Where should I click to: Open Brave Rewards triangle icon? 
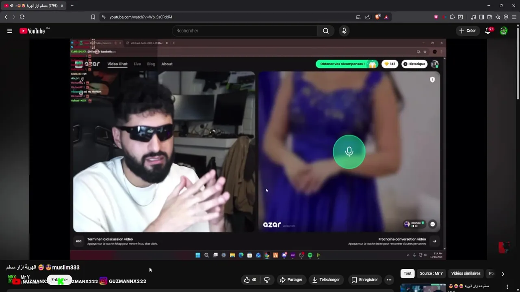[386, 17]
